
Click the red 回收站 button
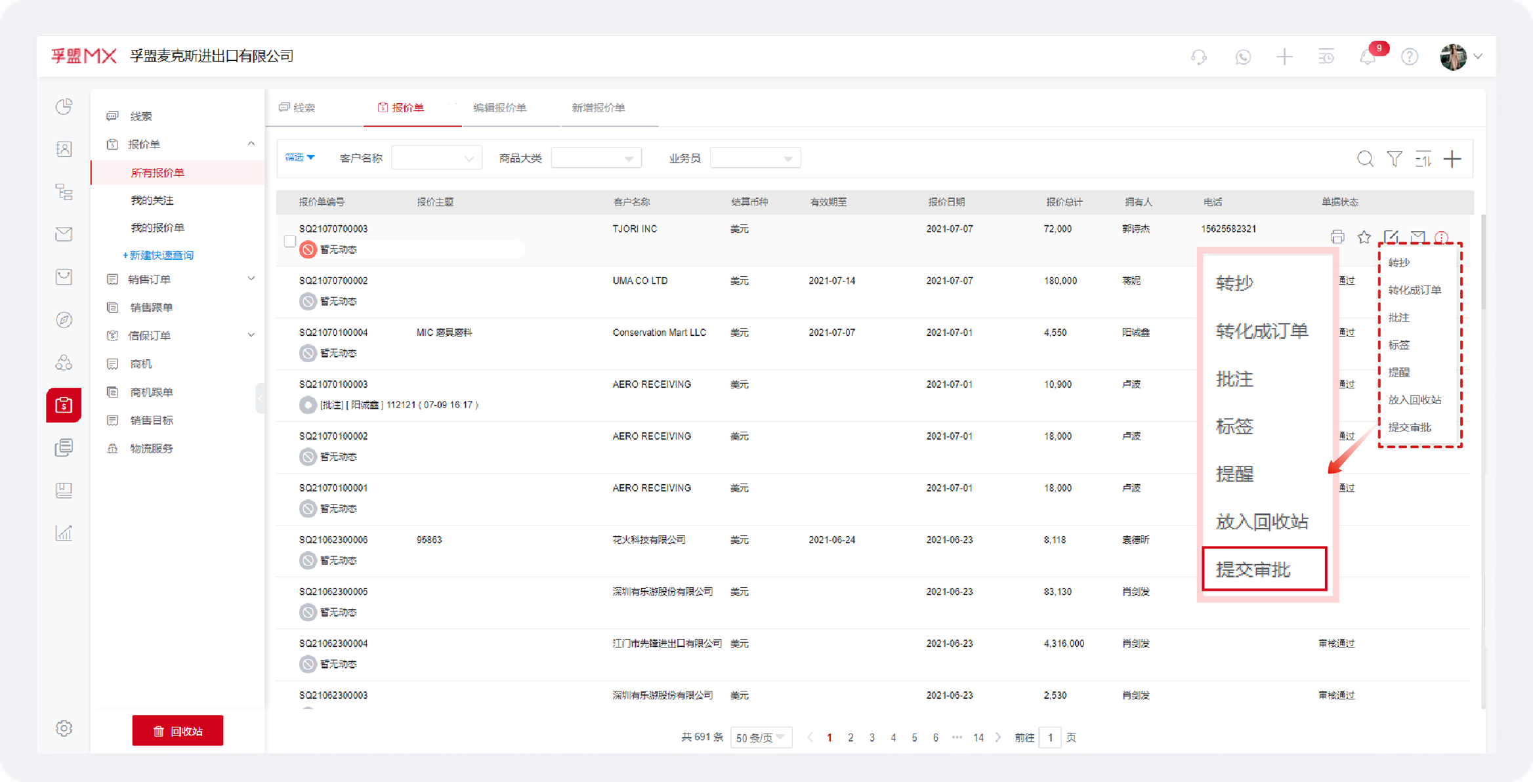[178, 731]
